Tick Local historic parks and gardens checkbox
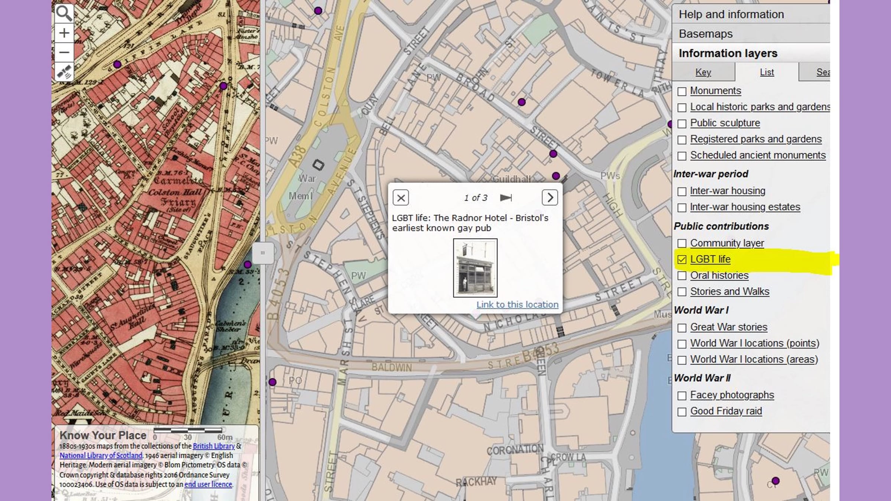 coord(682,108)
